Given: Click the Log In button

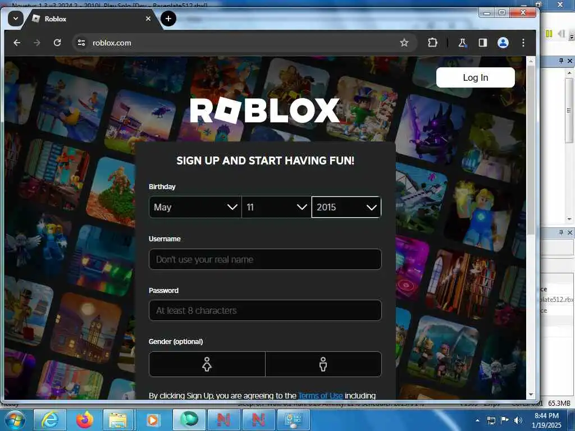Looking at the screenshot, I should click(x=475, y=77).
